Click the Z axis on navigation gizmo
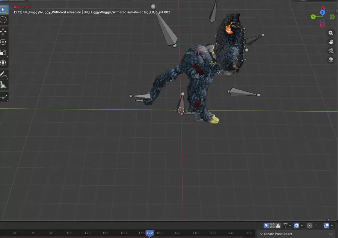 (x=322, y=13)
